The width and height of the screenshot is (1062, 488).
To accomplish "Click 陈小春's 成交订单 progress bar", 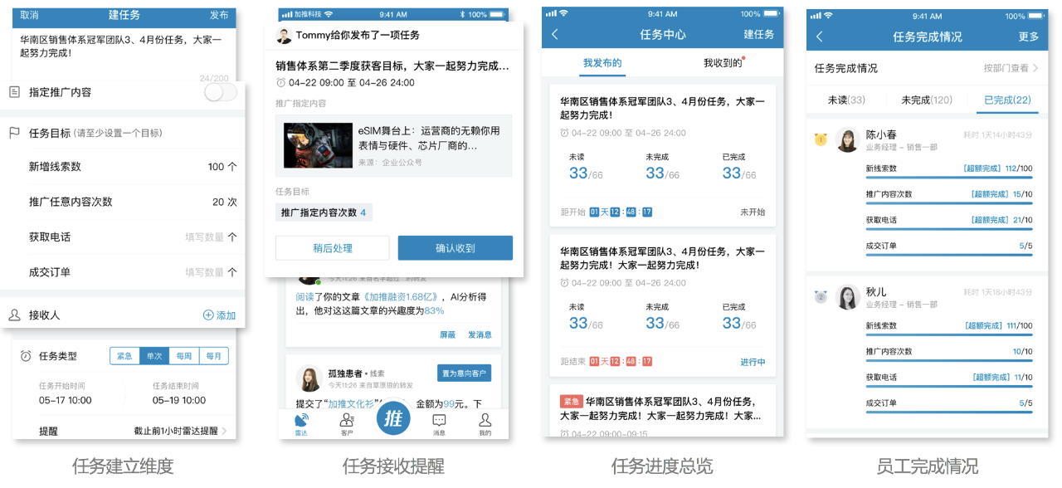I will (x=949, y=254).
